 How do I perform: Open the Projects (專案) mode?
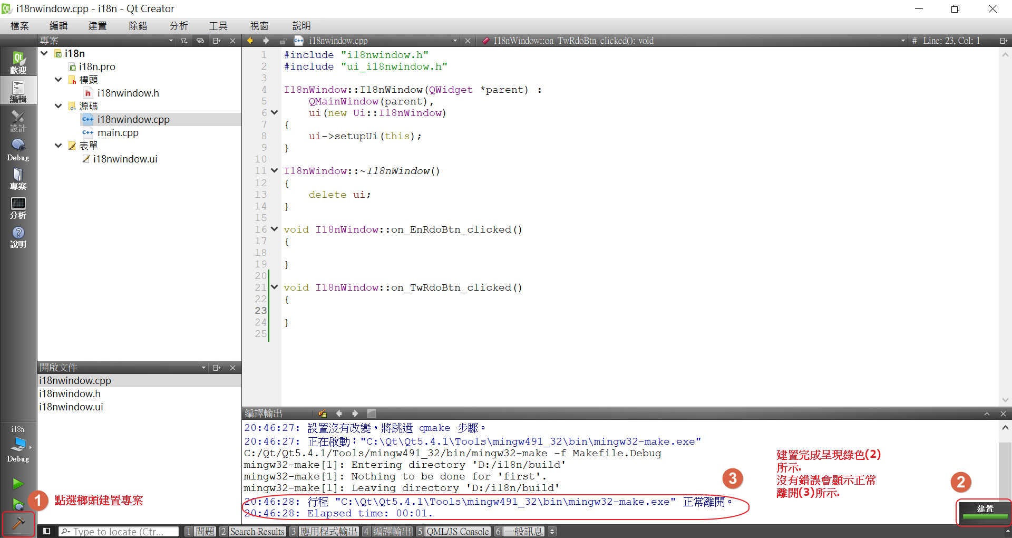(x=18, y=178)
